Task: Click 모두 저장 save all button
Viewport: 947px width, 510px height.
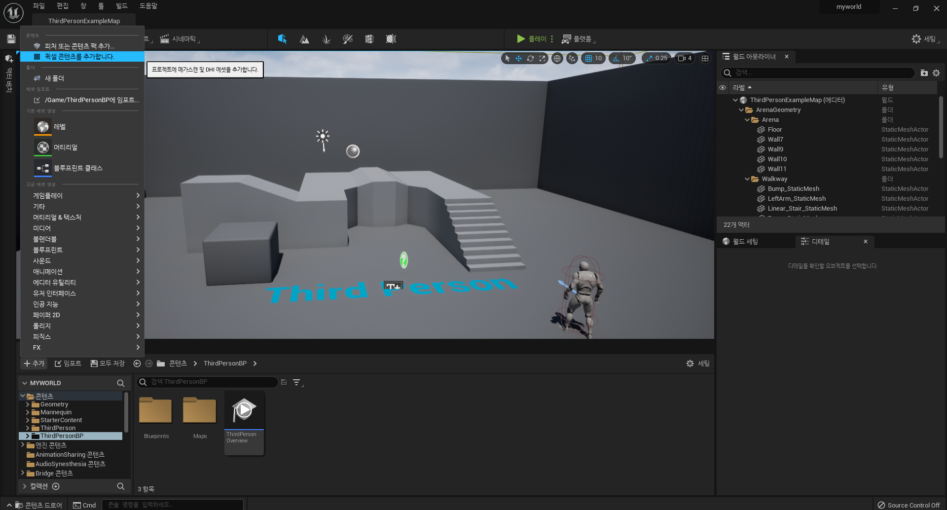Action: pyautogui.click(x=108, y=364)
